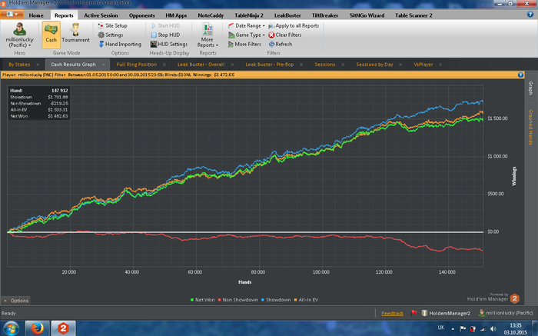The image size is (538, 336).
Task: Close the Leak Buster - Overall tab
Action: (x=232, y=65)
